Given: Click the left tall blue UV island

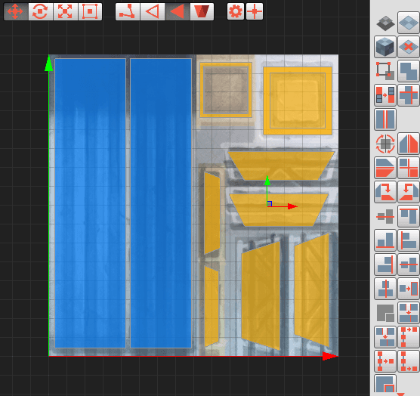Looking at the screenshot, I should 90,203.
